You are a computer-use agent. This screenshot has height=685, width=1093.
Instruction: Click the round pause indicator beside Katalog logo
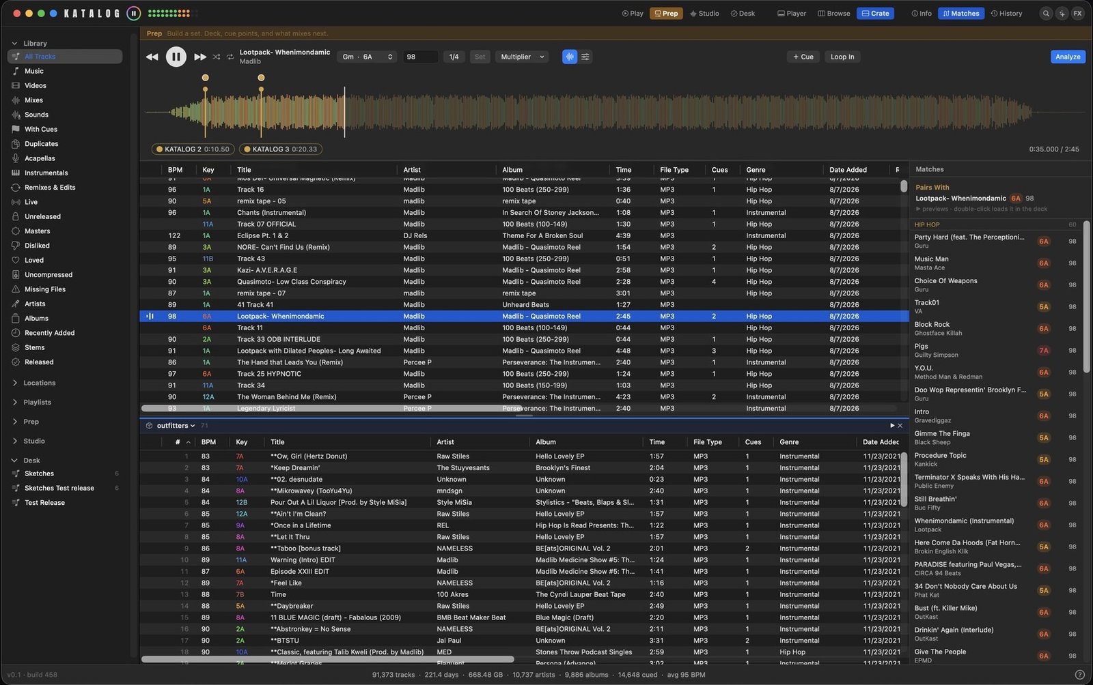click(134, 13)
